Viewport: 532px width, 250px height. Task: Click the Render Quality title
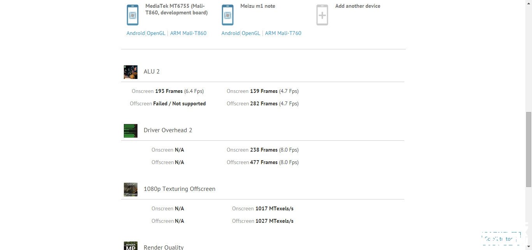164,247
